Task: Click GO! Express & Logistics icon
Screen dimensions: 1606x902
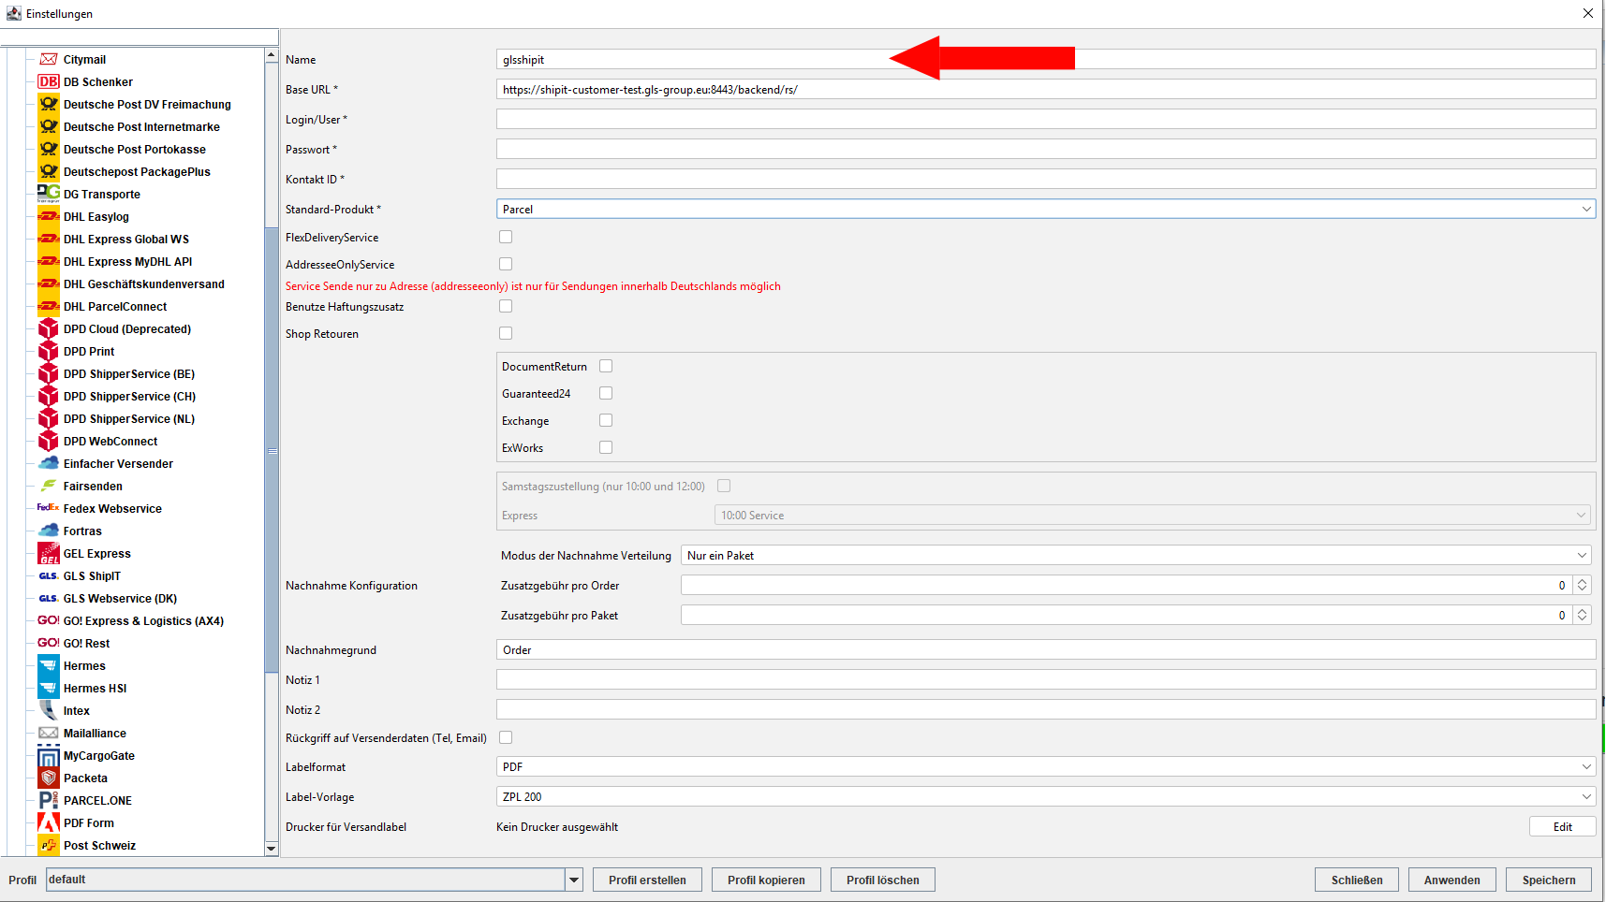Action: pyautogui.click(x=49, y=620)
